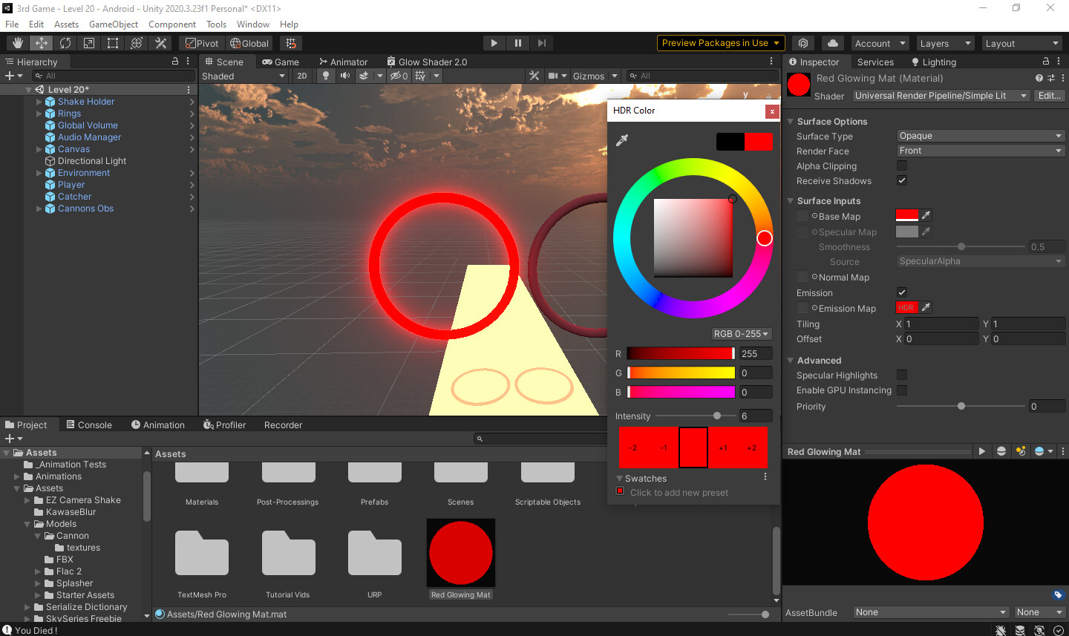The width and height of the screenshot is (1069, 636).
Task: Disable Receive Shadows
Action: click(901, 180)
